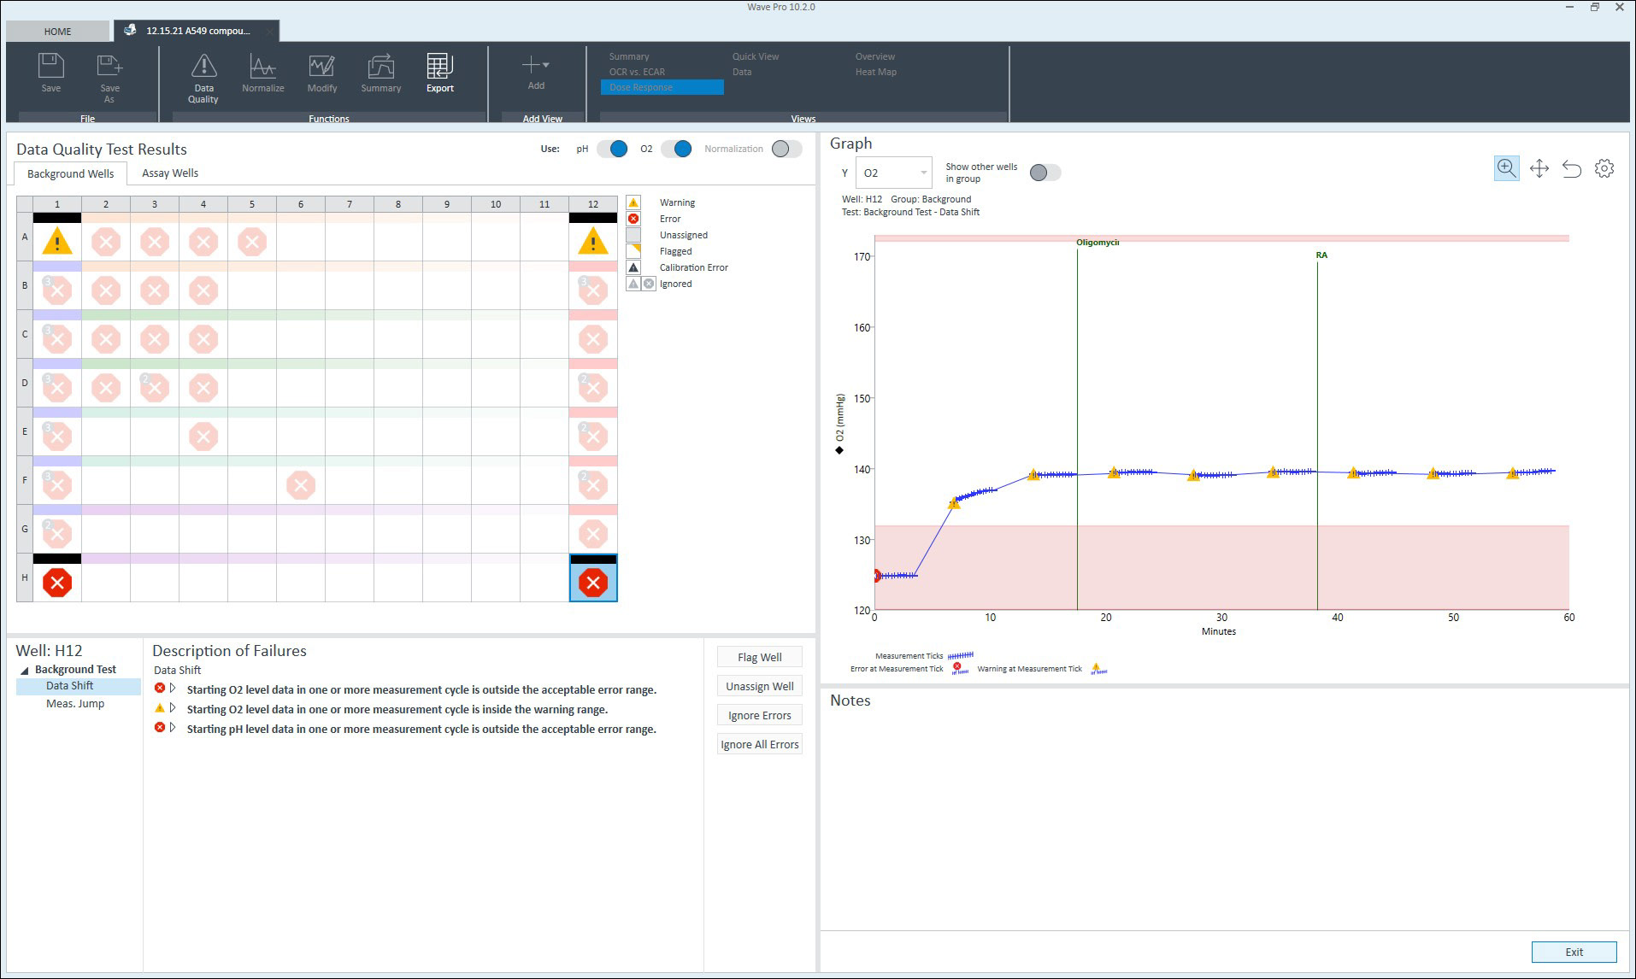Viewport: 1636px width, 979px height.
Task: Expand the O2 error range failure
Action: click(173, 689)
